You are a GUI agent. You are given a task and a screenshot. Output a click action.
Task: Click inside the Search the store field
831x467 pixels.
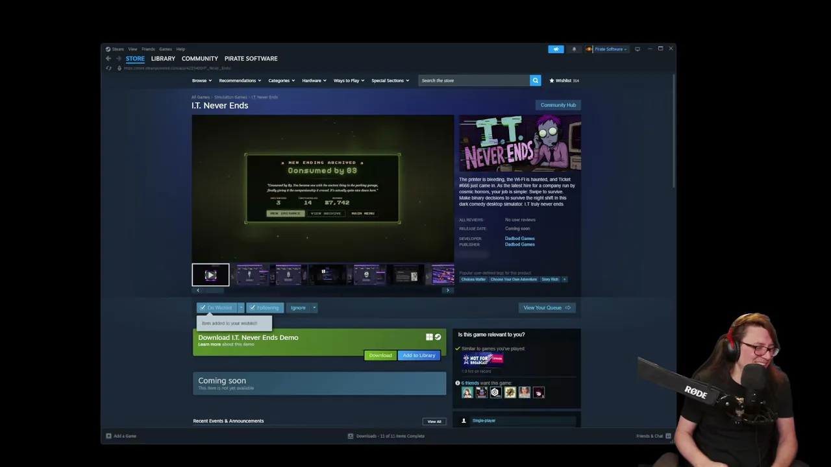click(x=474, y=80)
